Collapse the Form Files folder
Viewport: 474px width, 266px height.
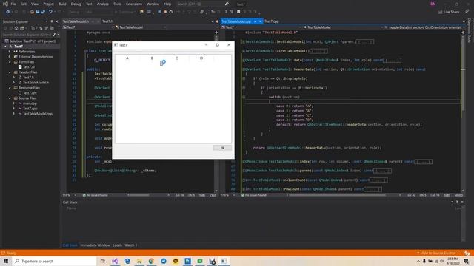pyautogui.click(x=10, y=62)
